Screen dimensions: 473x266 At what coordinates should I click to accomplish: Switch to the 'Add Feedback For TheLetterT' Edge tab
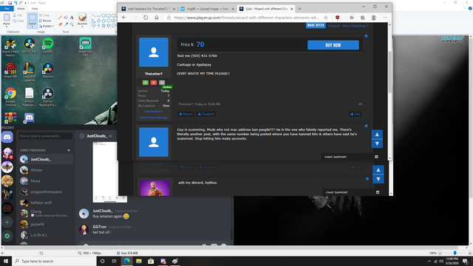coord(148,9)
